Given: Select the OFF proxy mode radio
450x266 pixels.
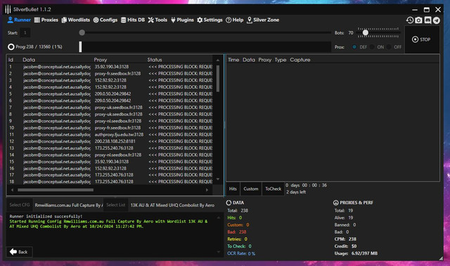Looking at the screenshot, I should pyautogui.click(x=389, y=47).
